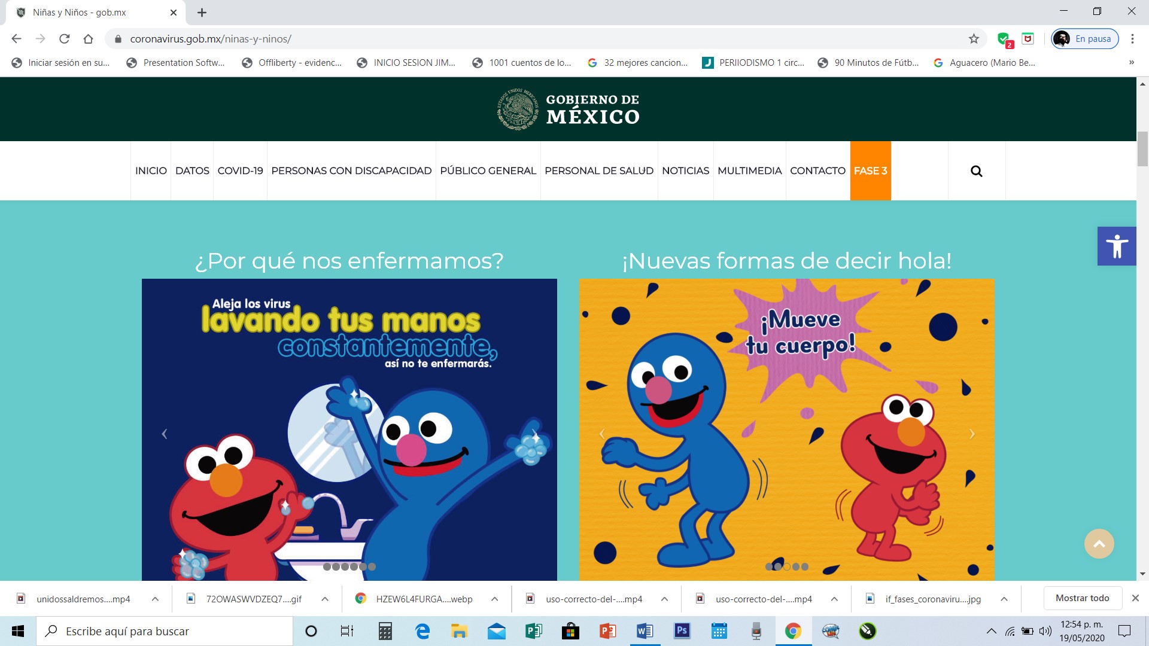1149x646 pixels.
Task: Open PowerPoint from the taskbar
Action: click(x=607, y=631)
